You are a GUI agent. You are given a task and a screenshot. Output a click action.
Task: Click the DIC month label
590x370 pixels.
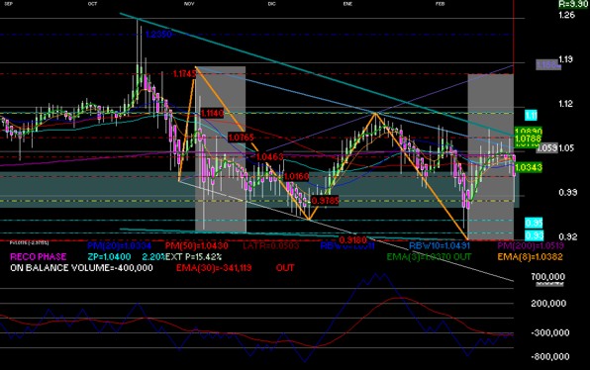coord(271,4)
